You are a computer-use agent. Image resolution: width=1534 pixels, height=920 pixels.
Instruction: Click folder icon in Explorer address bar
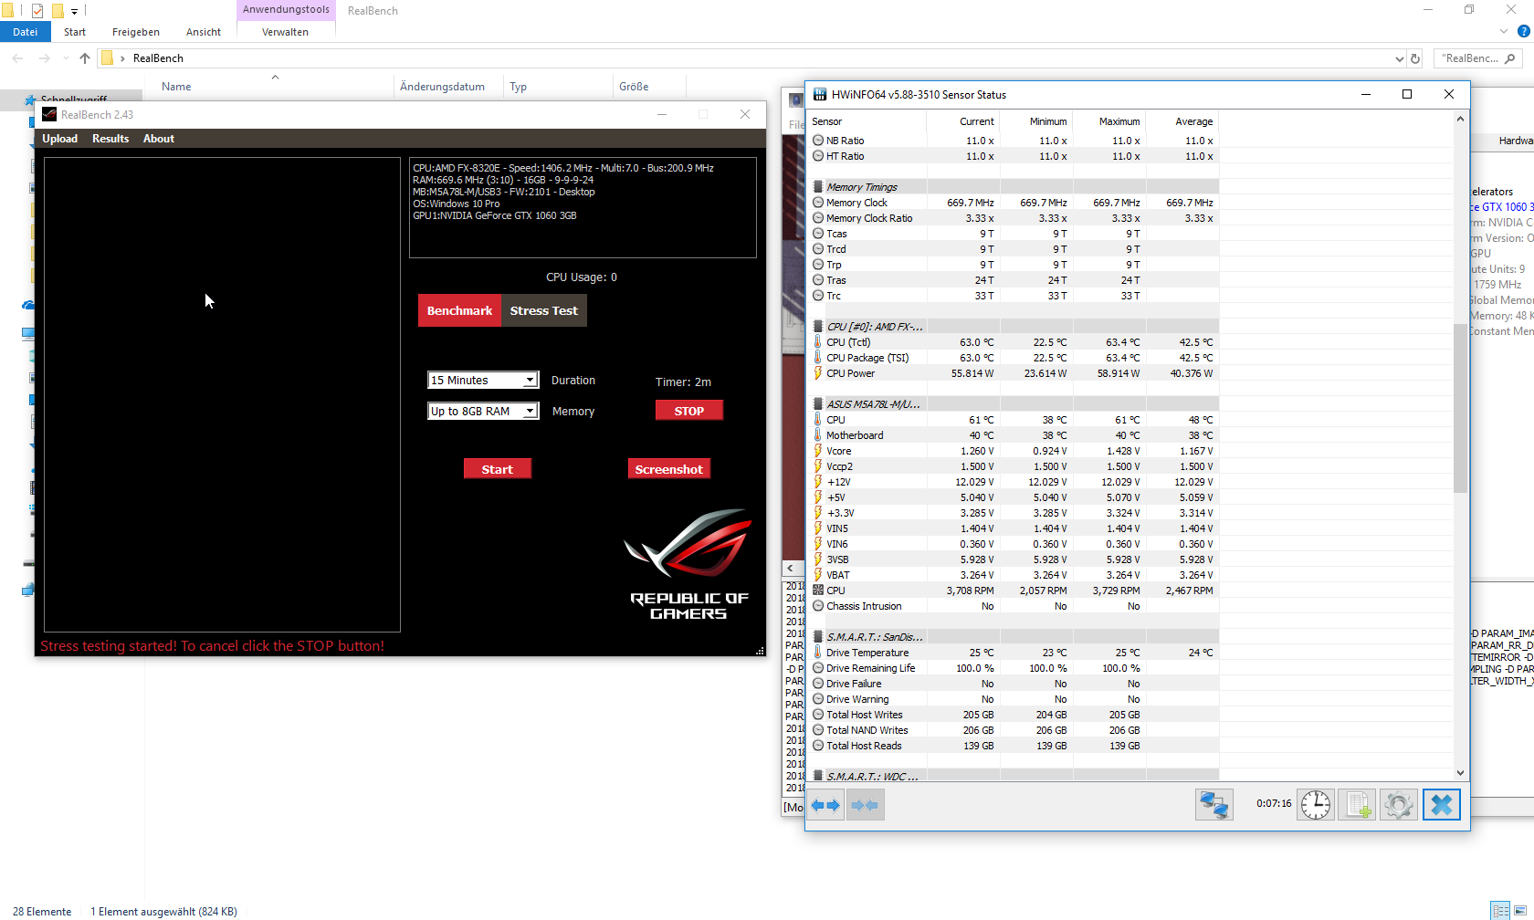click(107, 58)
